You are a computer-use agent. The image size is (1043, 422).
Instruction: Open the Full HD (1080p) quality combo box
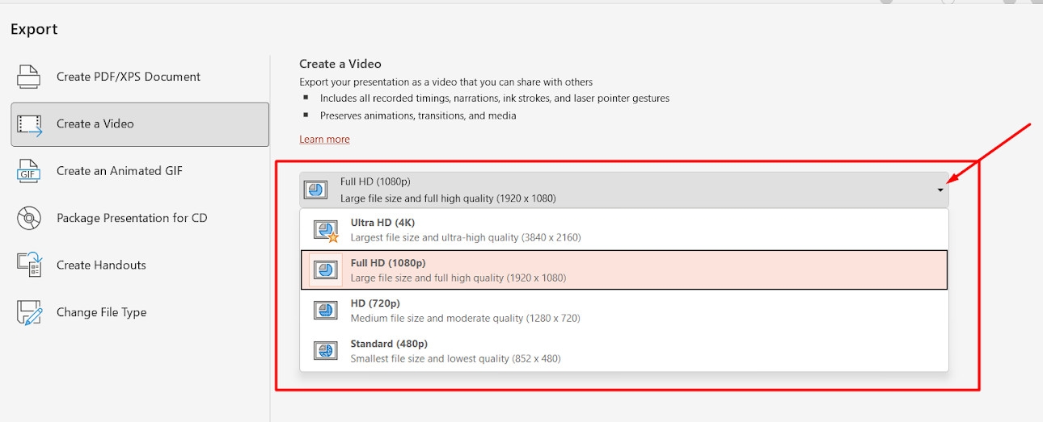(623, 190)
